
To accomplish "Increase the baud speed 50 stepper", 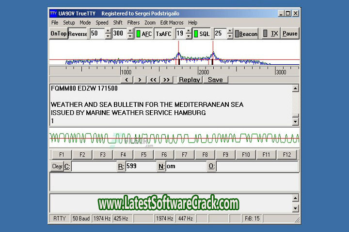I will tap(109, 31).
